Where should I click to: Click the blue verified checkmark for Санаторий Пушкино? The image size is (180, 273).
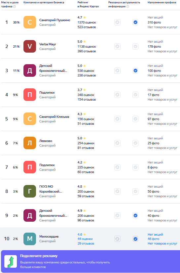(x=135, y=22)
